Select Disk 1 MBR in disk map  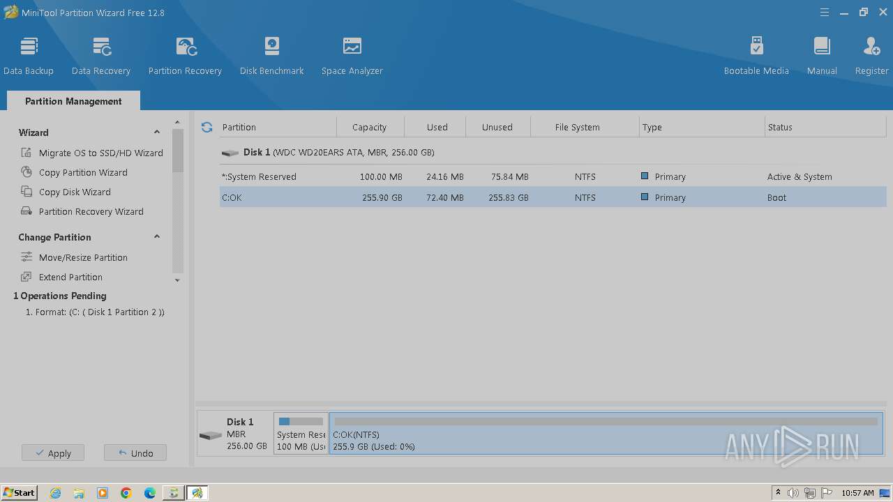(x=234, y=434)
